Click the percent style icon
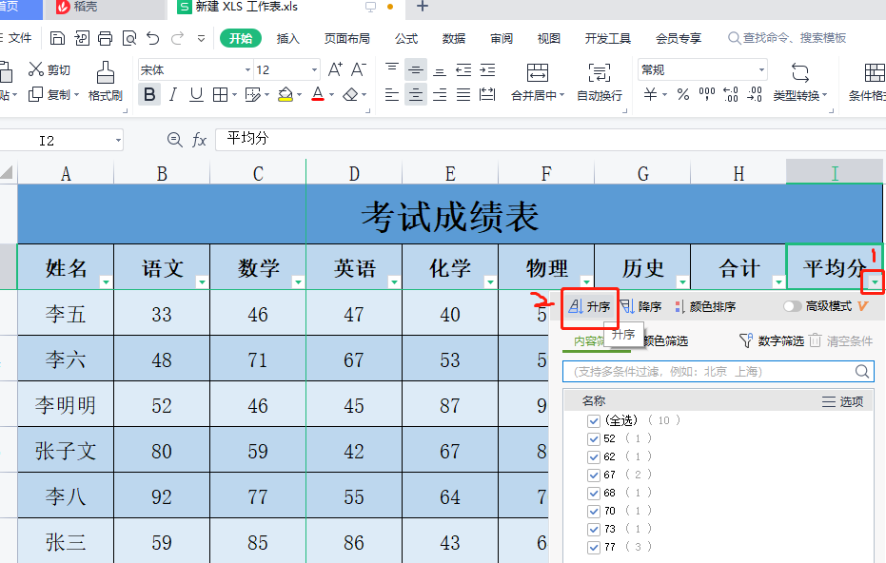The height and width of the screenshot is (563, 886). click(683, 94)
